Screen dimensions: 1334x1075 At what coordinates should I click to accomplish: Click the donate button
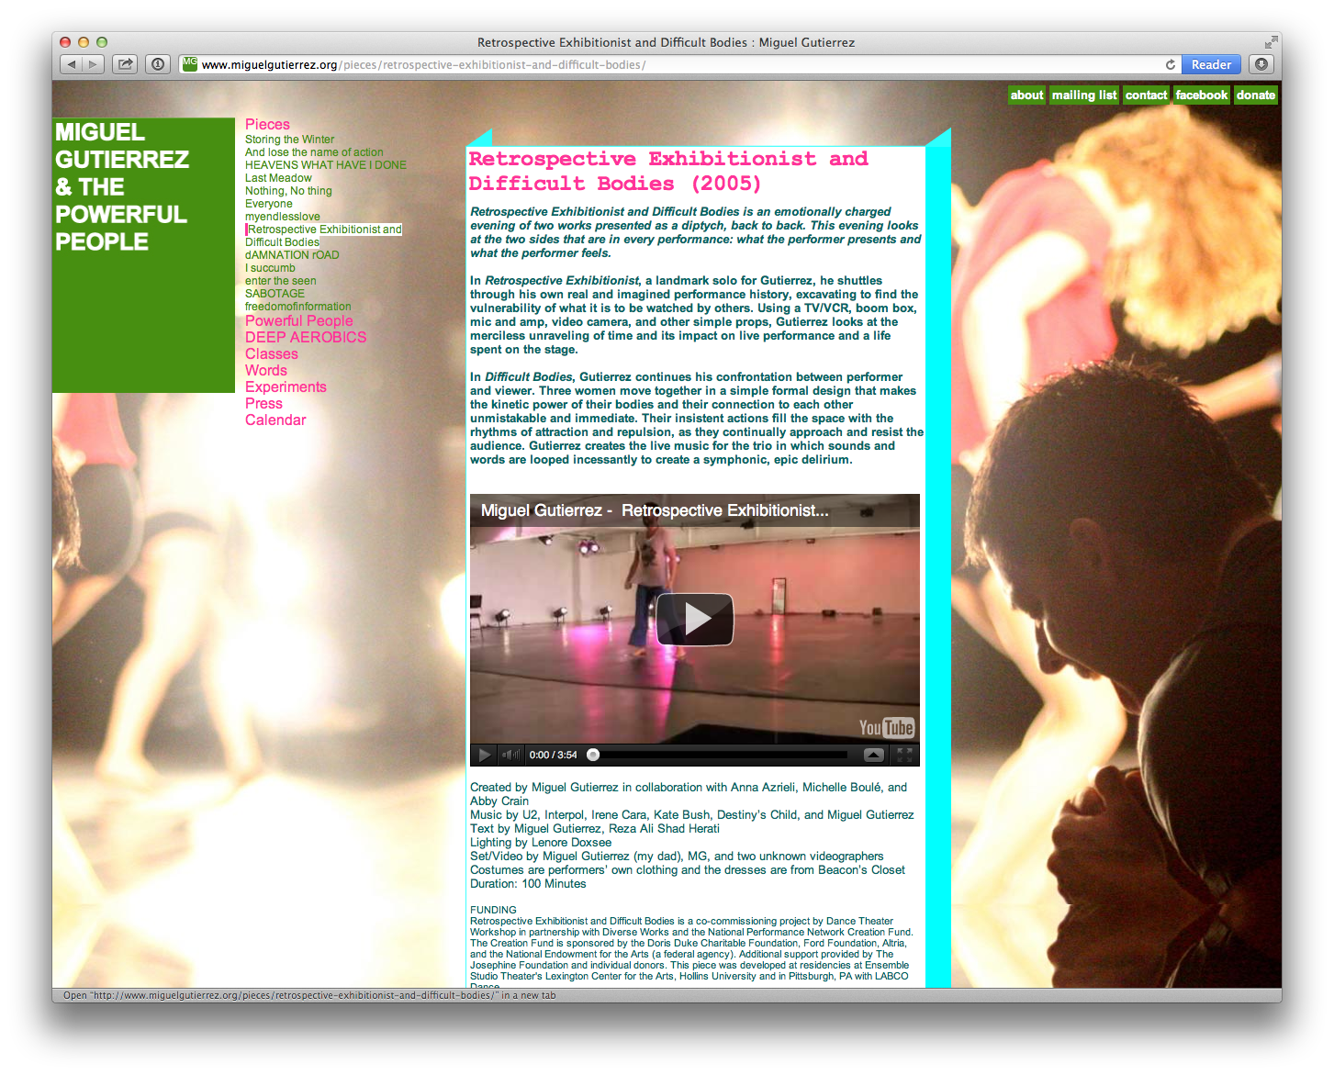(1255, 95)
